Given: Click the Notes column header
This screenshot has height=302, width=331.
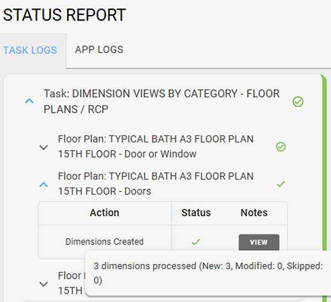Looking at the screenshot, I should pos(254,213).
